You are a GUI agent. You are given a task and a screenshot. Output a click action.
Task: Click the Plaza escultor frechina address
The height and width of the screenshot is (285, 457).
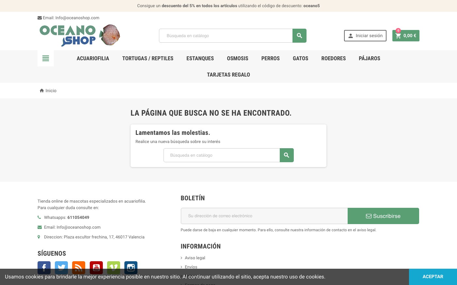coord(104,237)
